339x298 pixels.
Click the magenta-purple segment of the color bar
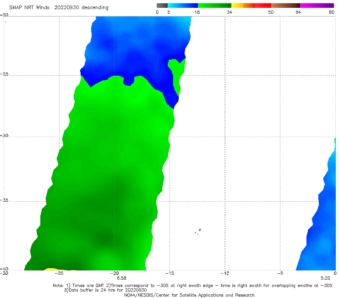[x=317, y=6]
